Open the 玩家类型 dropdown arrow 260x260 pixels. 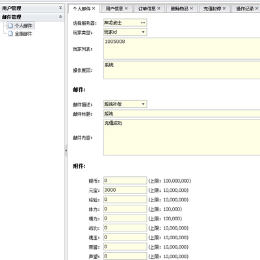click(x=143, y=32)
